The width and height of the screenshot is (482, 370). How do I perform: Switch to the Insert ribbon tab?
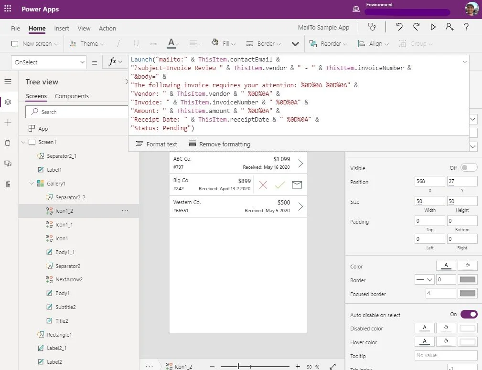[x=61, y=28]
